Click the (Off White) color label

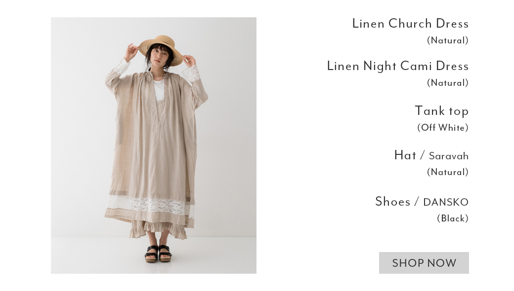pyautogui.click(x=442, y=128)
